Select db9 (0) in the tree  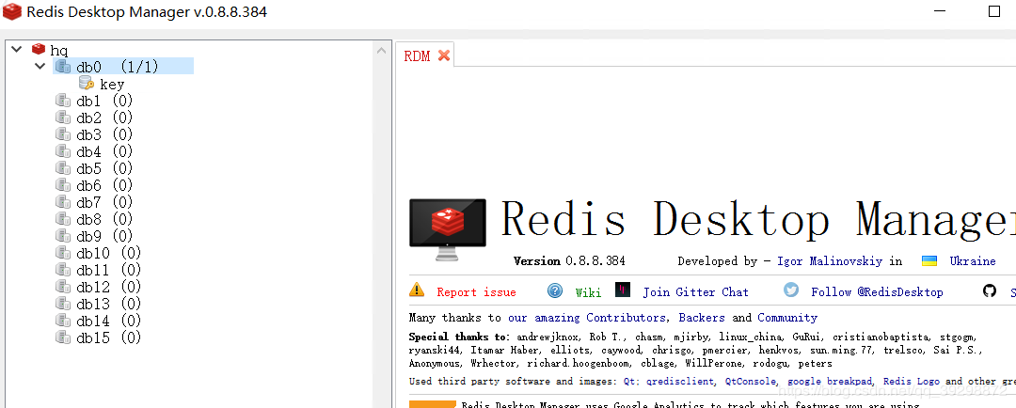104,236
